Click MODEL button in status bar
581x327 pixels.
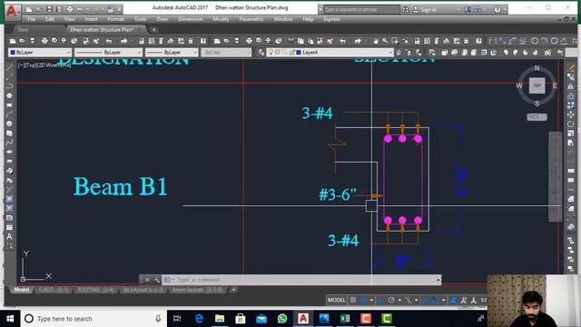[337, 300]
